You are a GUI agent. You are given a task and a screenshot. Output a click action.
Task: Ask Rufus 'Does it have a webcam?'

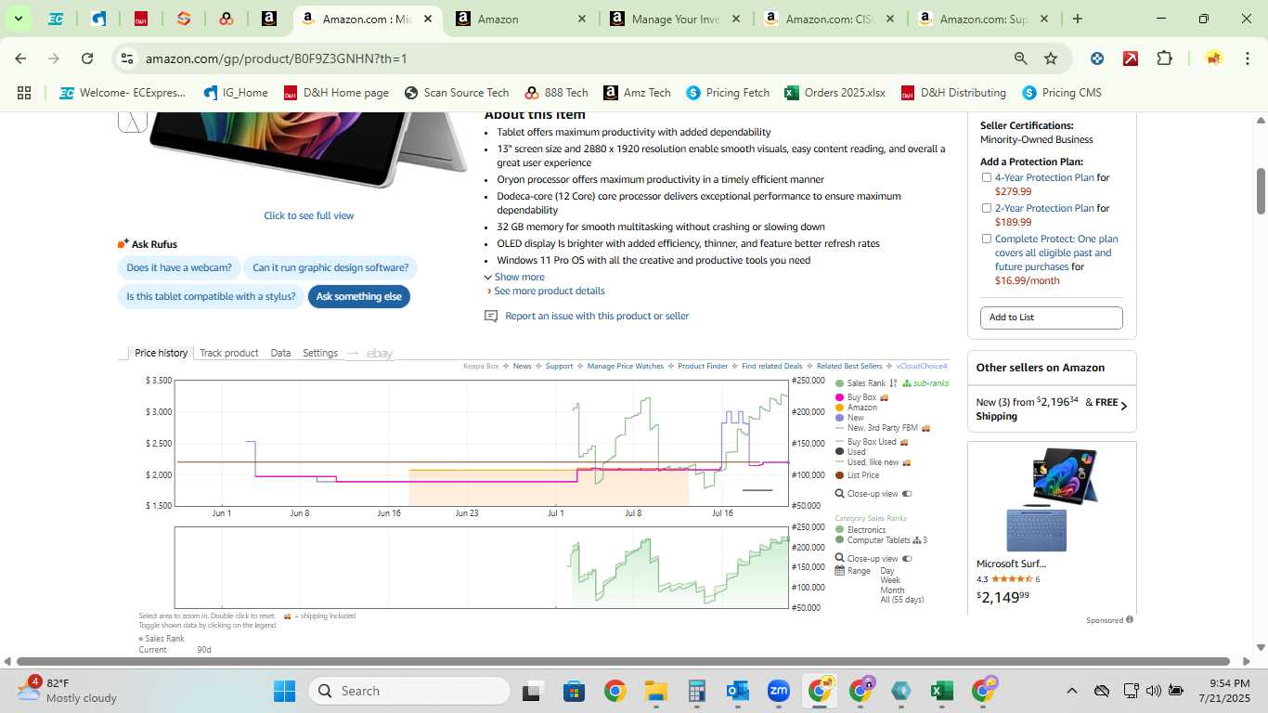[x=179, y=267]
